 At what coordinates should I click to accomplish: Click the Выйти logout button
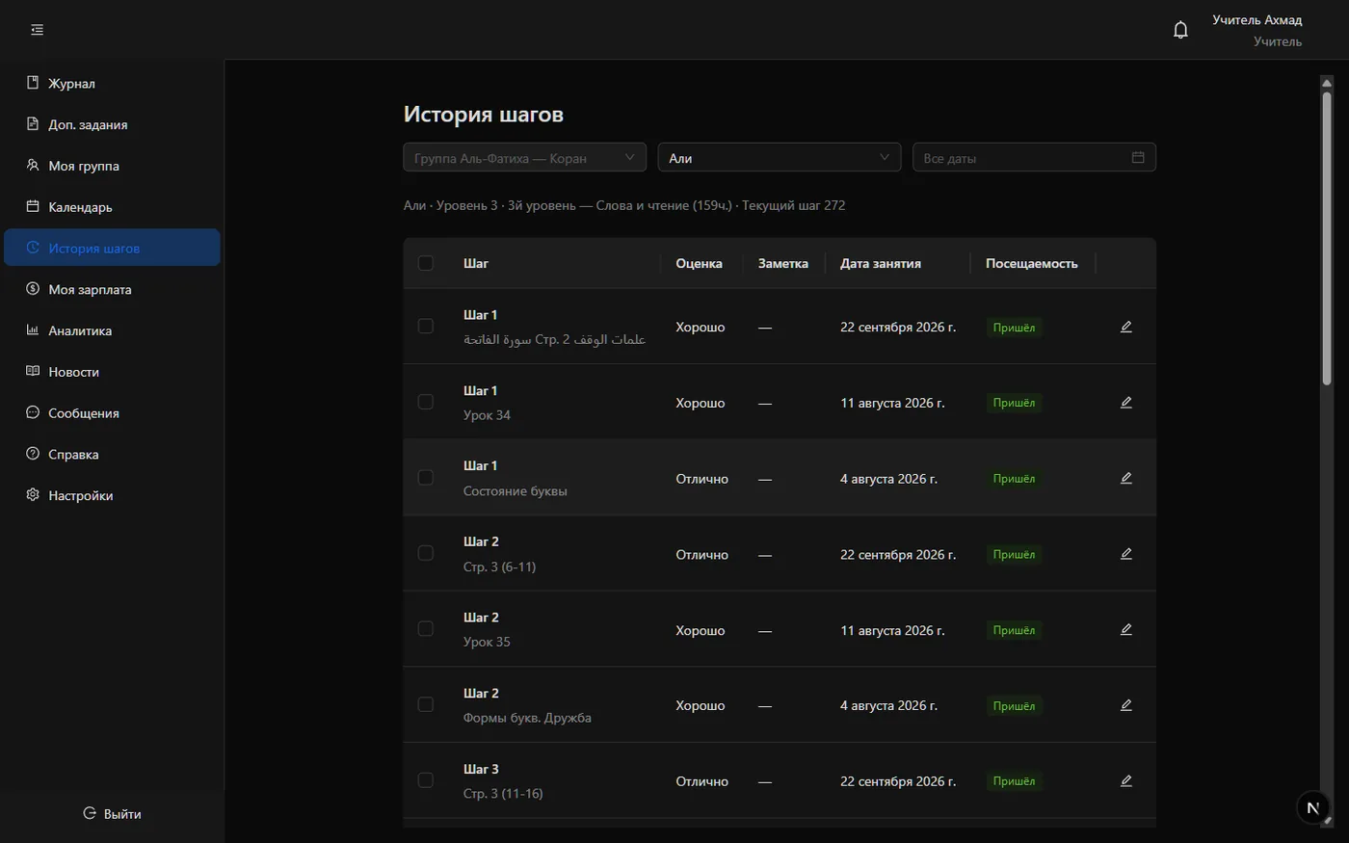(112, 814)
